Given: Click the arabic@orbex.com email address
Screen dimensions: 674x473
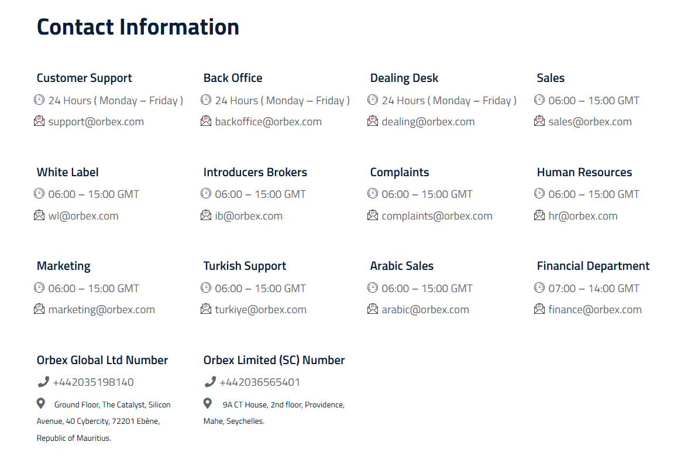Looking at the screenshot, I should click(x=425, y=310).
